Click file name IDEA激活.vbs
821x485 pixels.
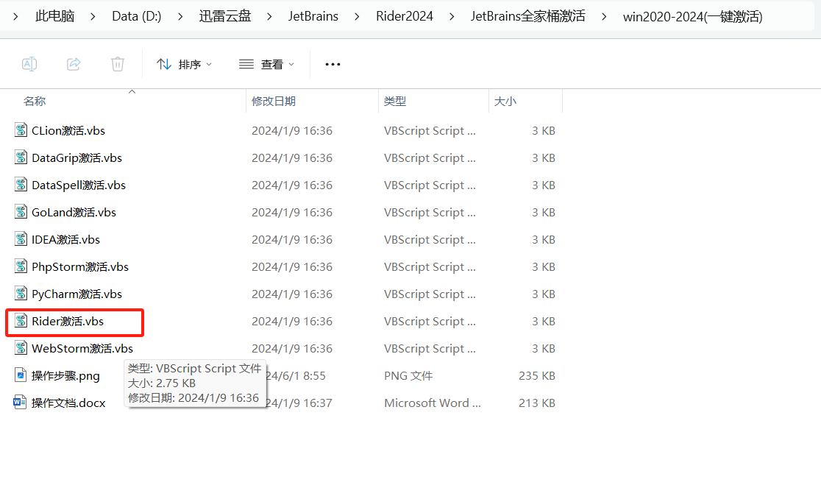point(65,239)
